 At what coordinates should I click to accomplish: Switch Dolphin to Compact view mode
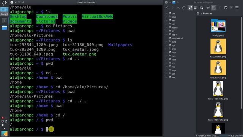[x=196, y=8]
